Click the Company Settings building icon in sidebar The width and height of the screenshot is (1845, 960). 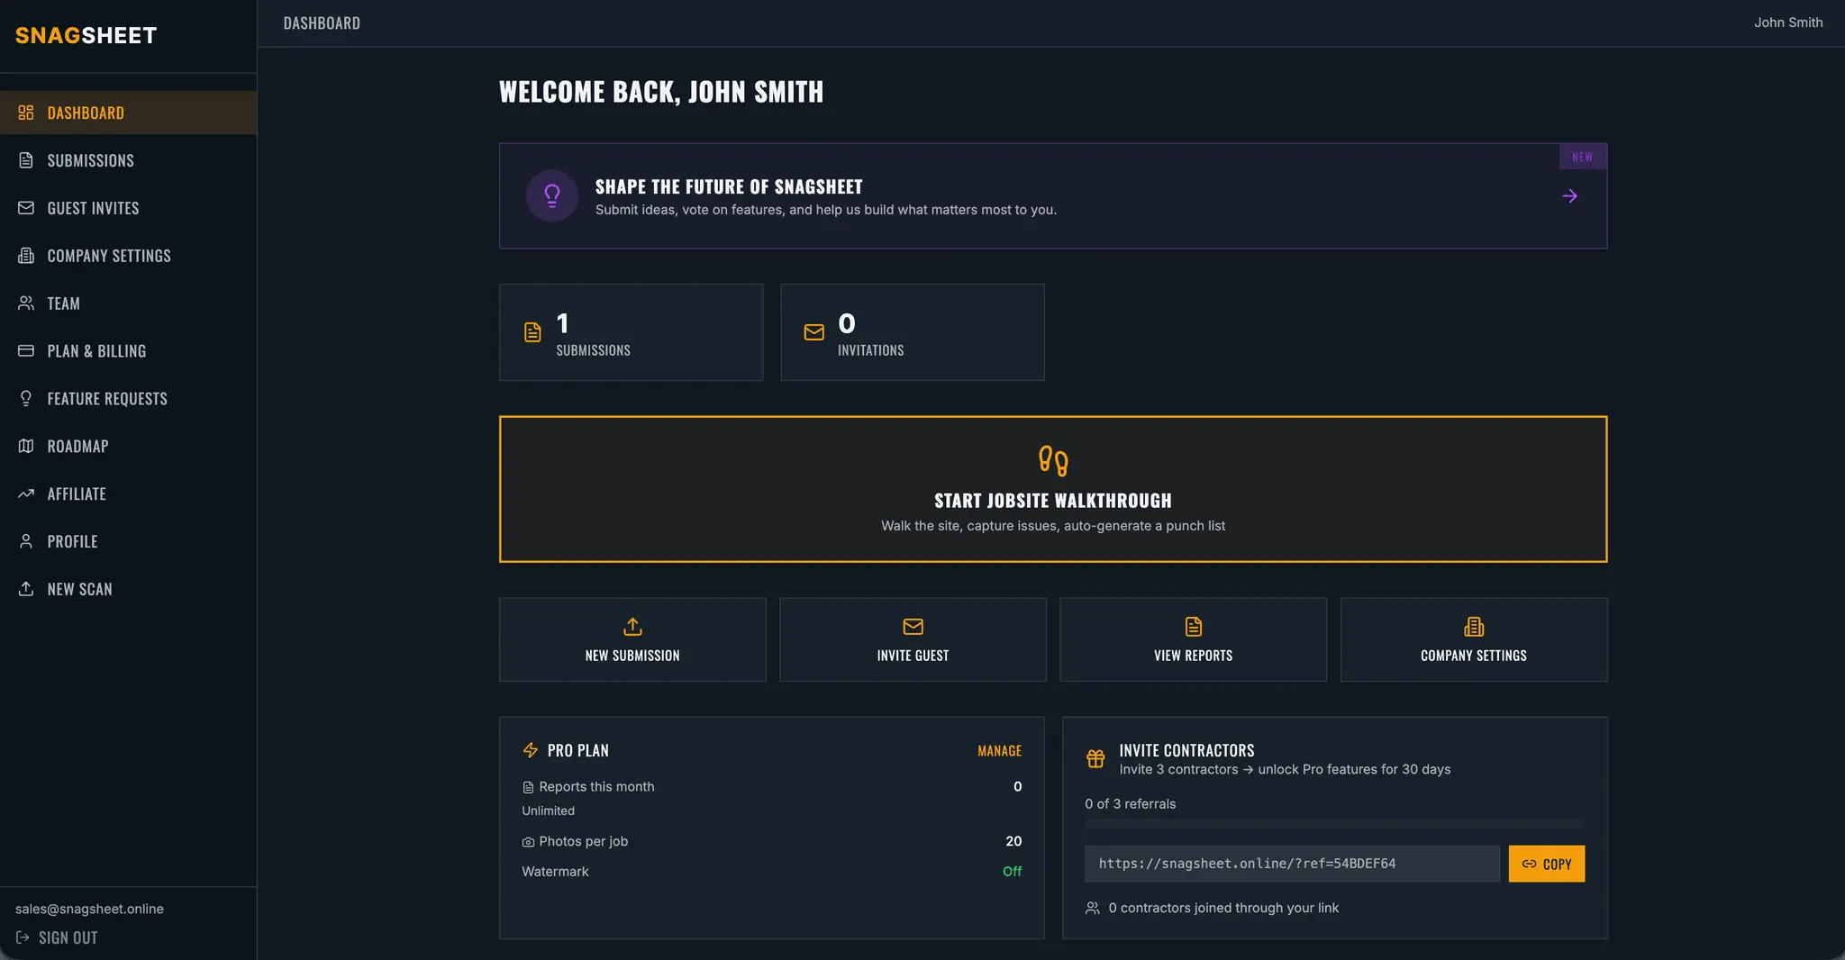[x=26, y=256]
